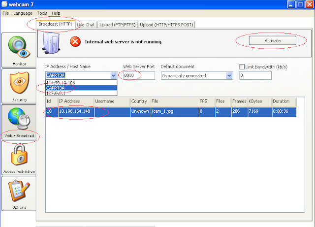The image size is (315, 227).
Task: Open the Help menu
Action: point(56,13)
